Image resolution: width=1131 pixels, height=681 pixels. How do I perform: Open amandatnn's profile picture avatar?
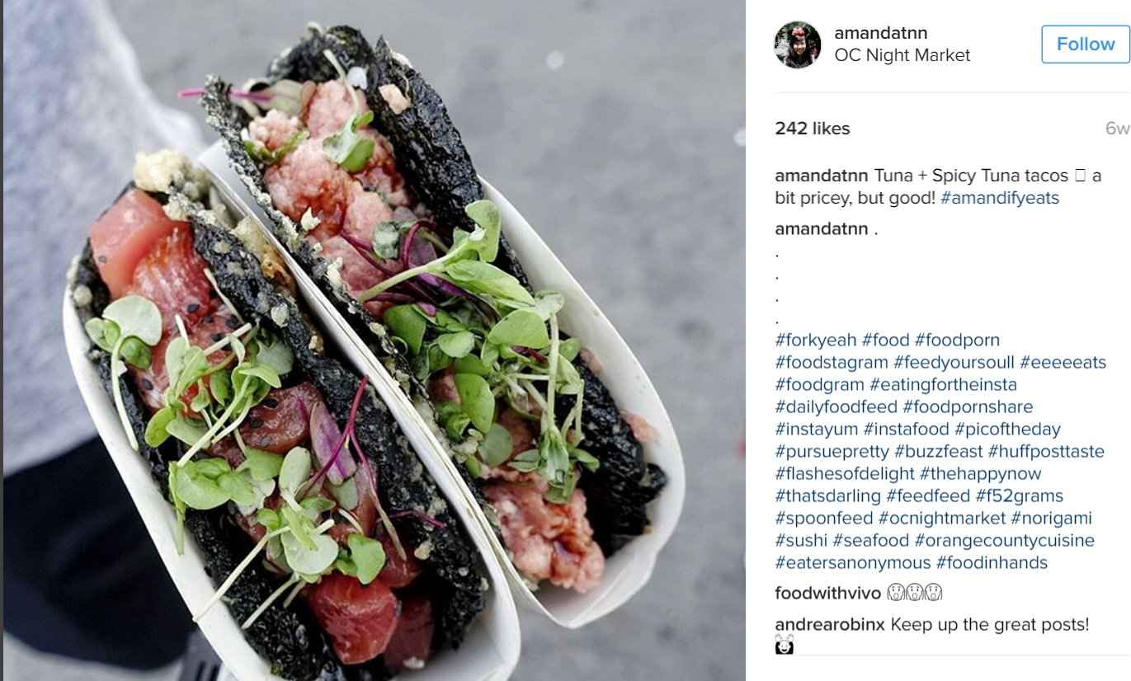798,45
